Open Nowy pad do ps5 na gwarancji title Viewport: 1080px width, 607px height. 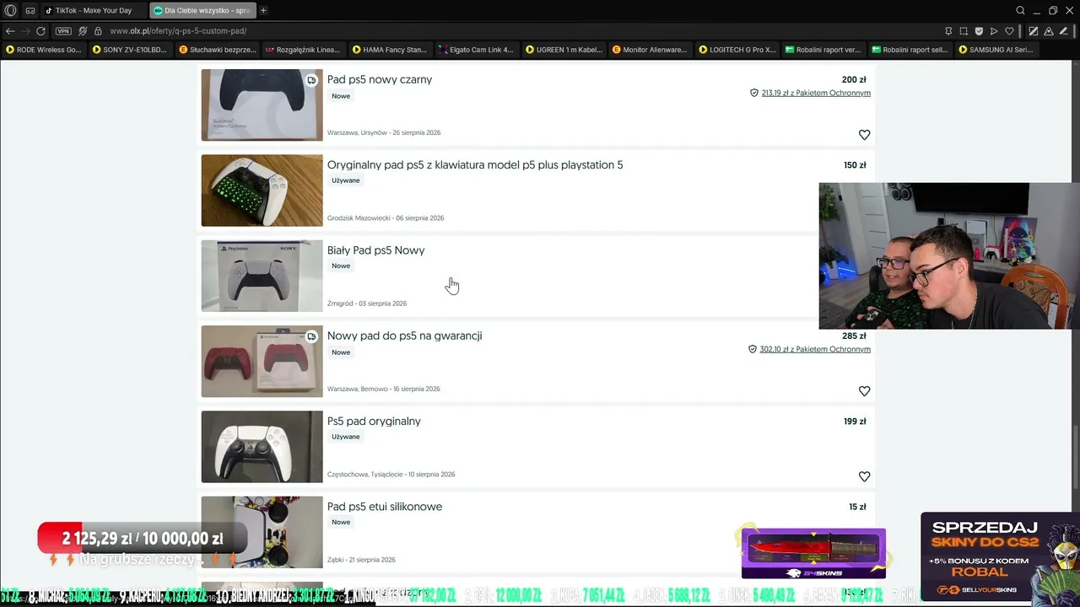pyautogui.click(x=404, y=336)
